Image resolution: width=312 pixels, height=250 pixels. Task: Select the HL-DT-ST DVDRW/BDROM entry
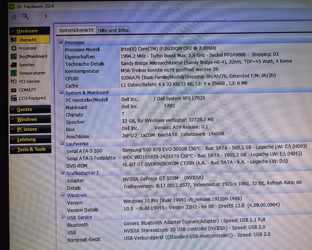205,163
